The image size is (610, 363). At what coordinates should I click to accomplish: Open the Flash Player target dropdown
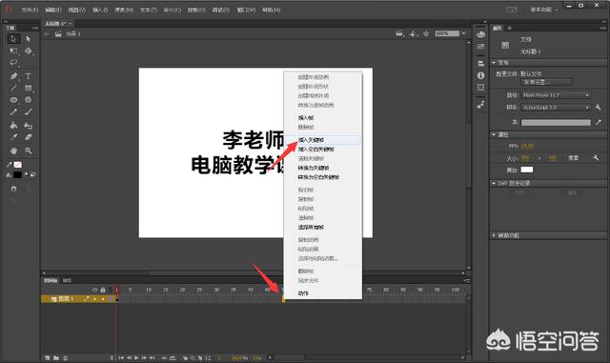[x=556, y=95]
